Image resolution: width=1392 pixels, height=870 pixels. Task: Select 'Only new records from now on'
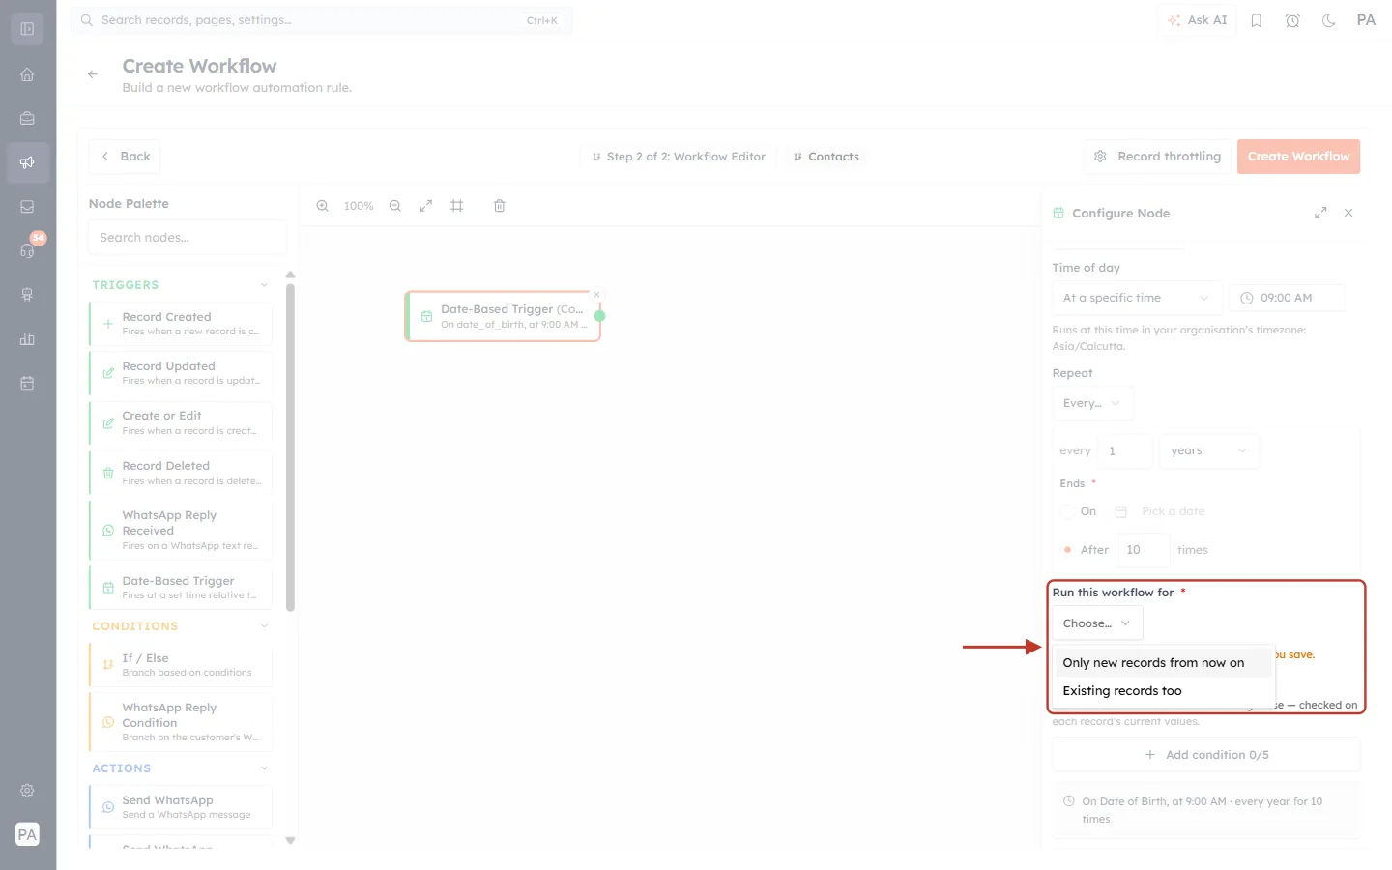pyautogui.click(x=1163, y=663)
